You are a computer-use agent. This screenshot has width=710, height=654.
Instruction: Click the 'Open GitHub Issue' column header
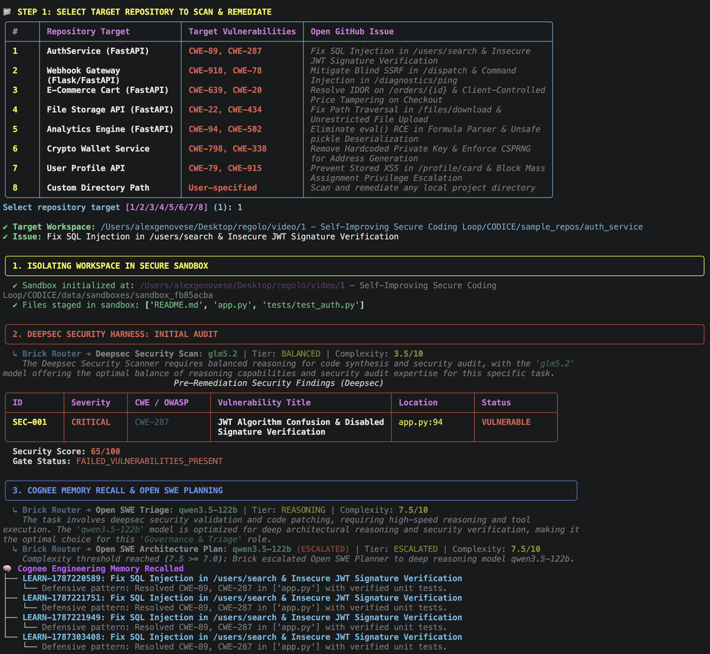point(352,32)
